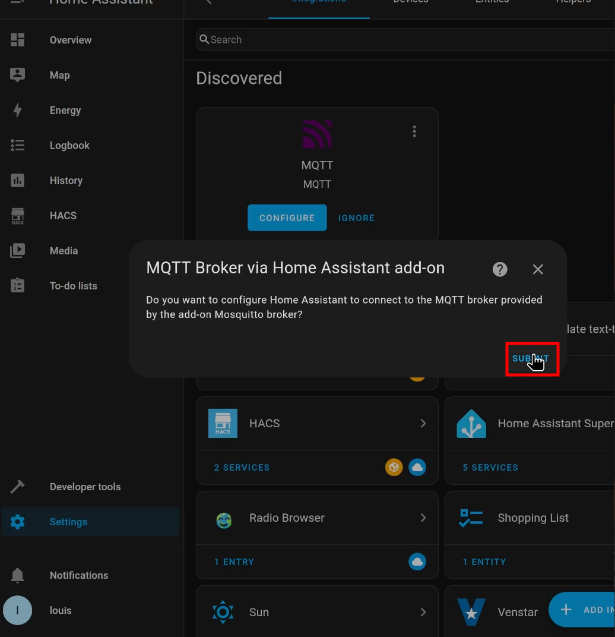Click the Sun integration icon
This screenshot has height=637, width=615.
[223, 612]
